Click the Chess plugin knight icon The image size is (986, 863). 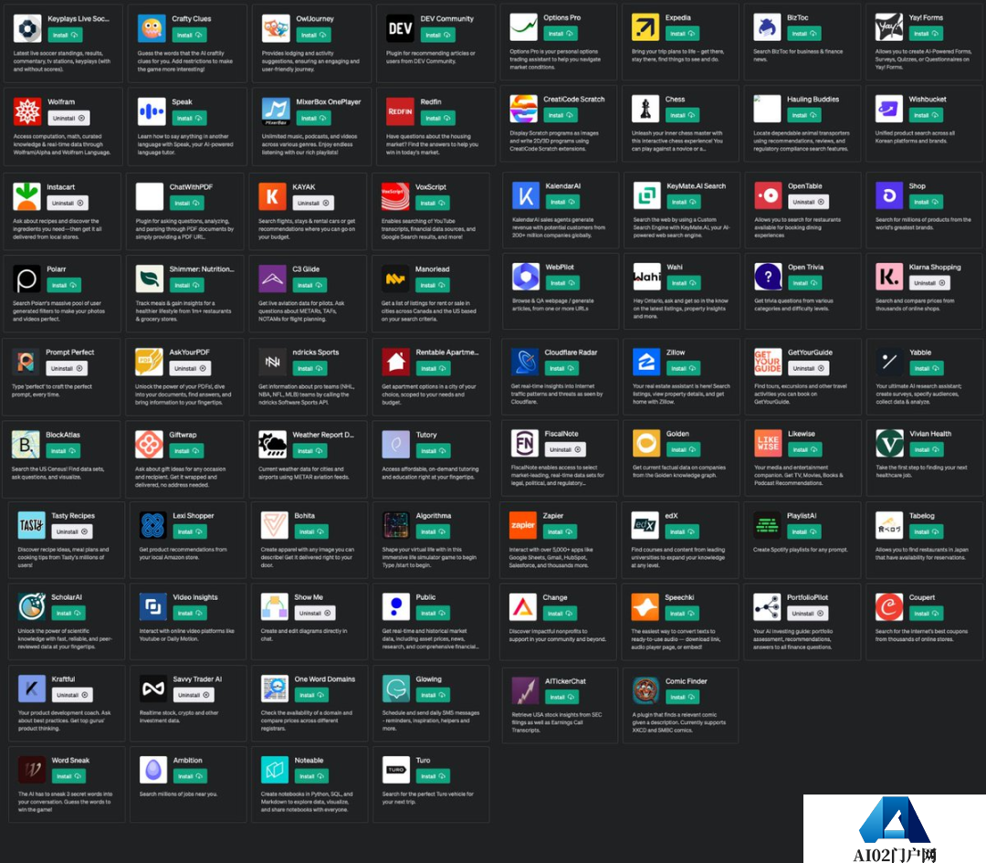click(645, 109)
